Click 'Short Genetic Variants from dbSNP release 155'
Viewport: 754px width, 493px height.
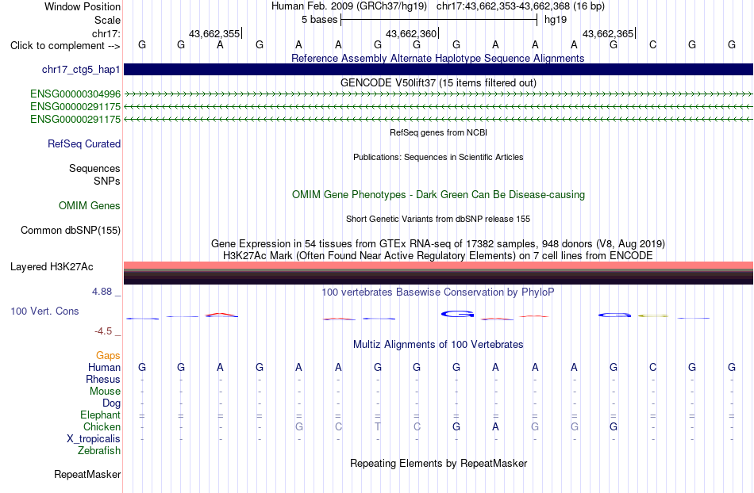point(438,219)
